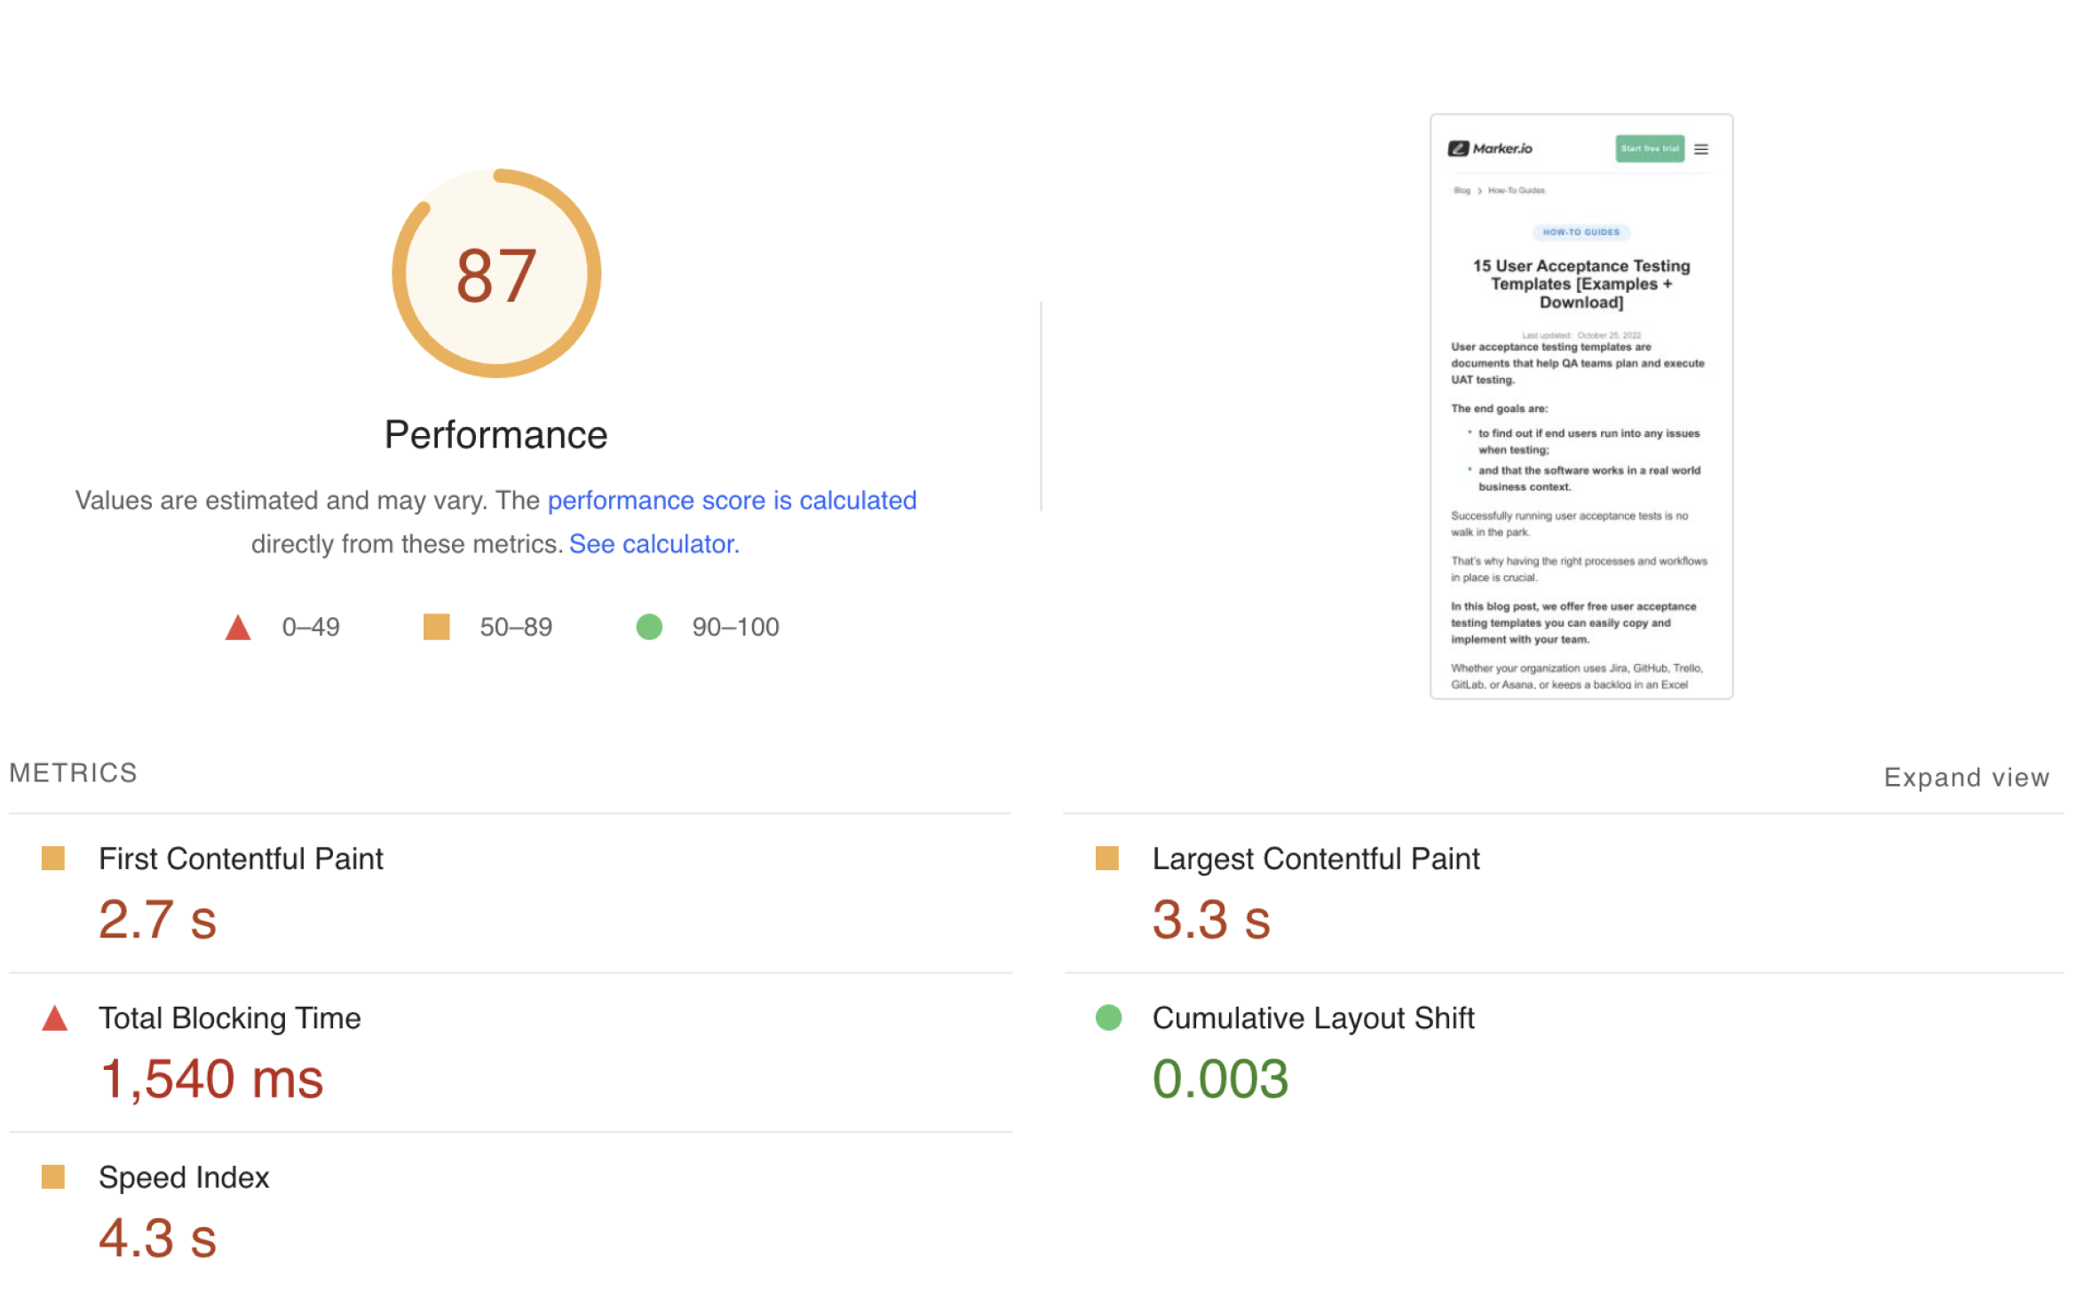
Task: Click the breadcrumb chevron between Blog and How-To Guides
Action: click(1480, 190)
